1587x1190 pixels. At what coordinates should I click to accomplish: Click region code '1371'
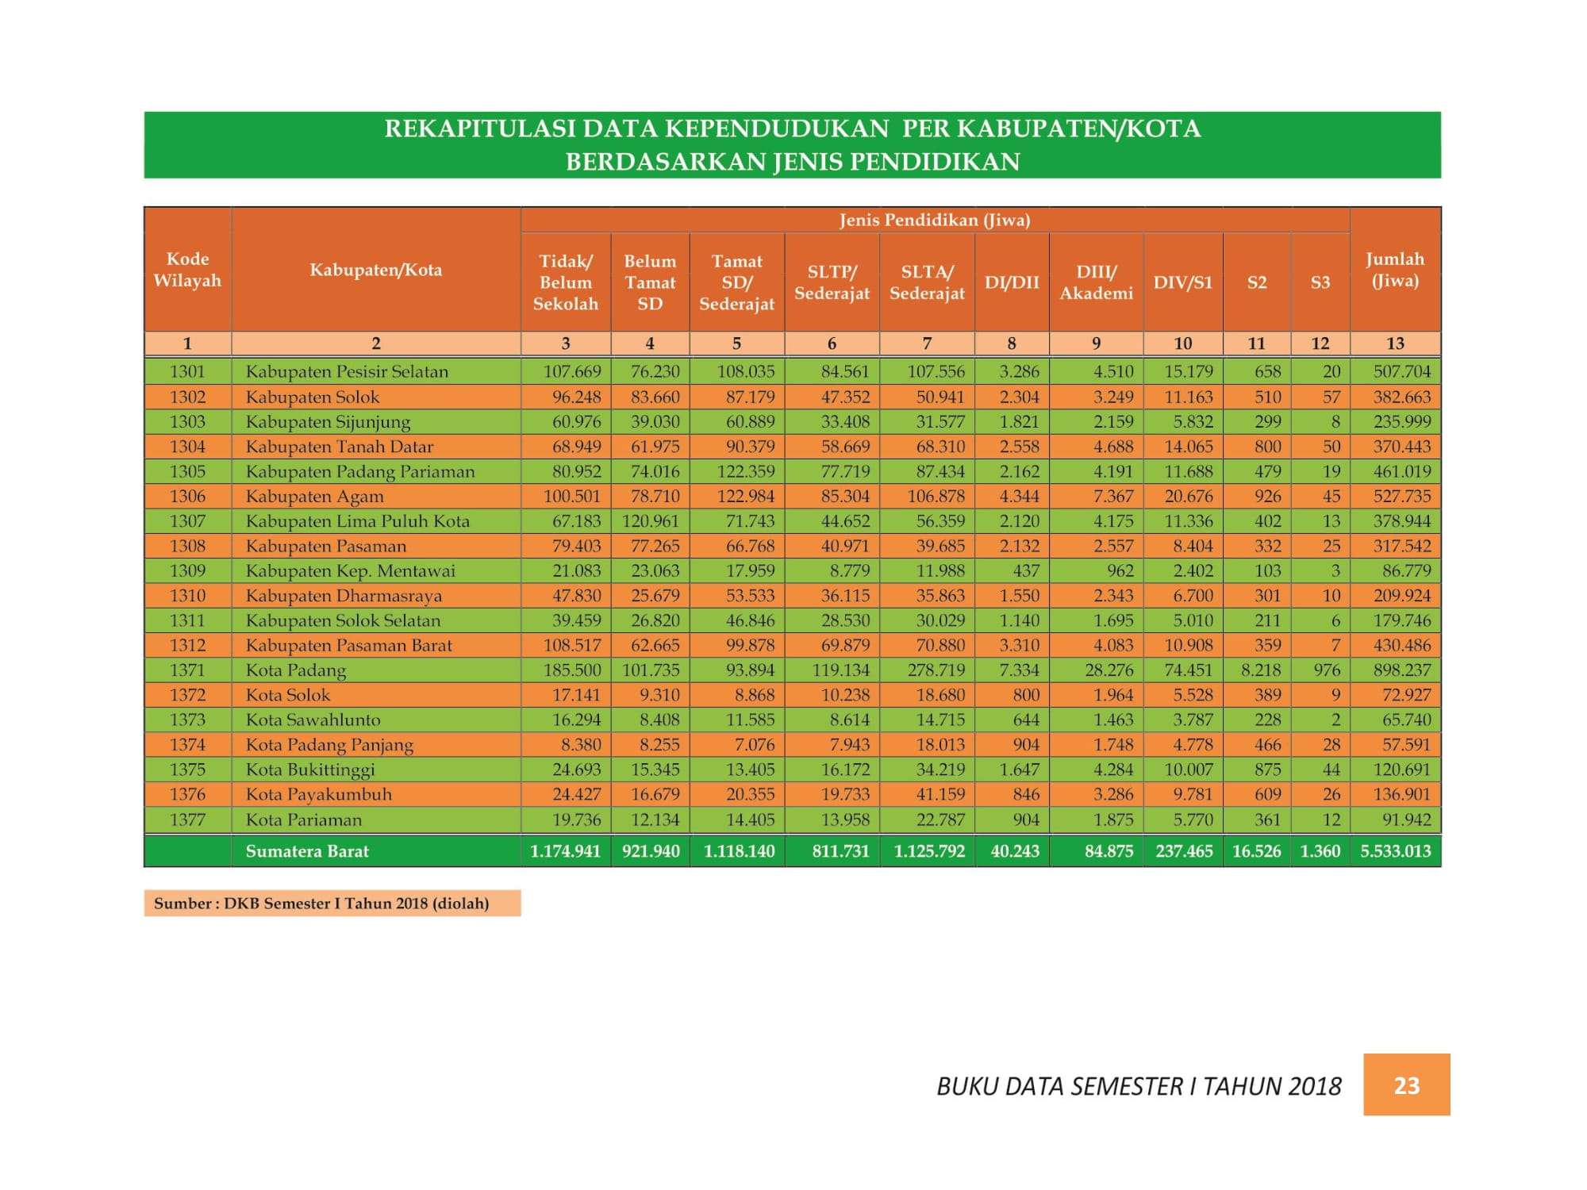(x=187, y=670)
